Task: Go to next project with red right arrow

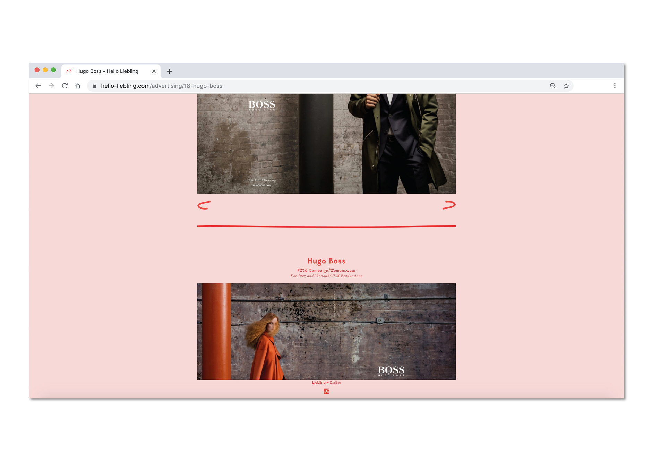Action: coord(449,205)
